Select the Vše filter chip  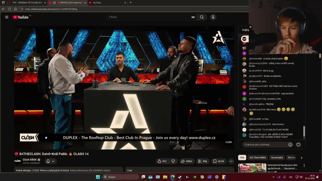pos(242,158)
